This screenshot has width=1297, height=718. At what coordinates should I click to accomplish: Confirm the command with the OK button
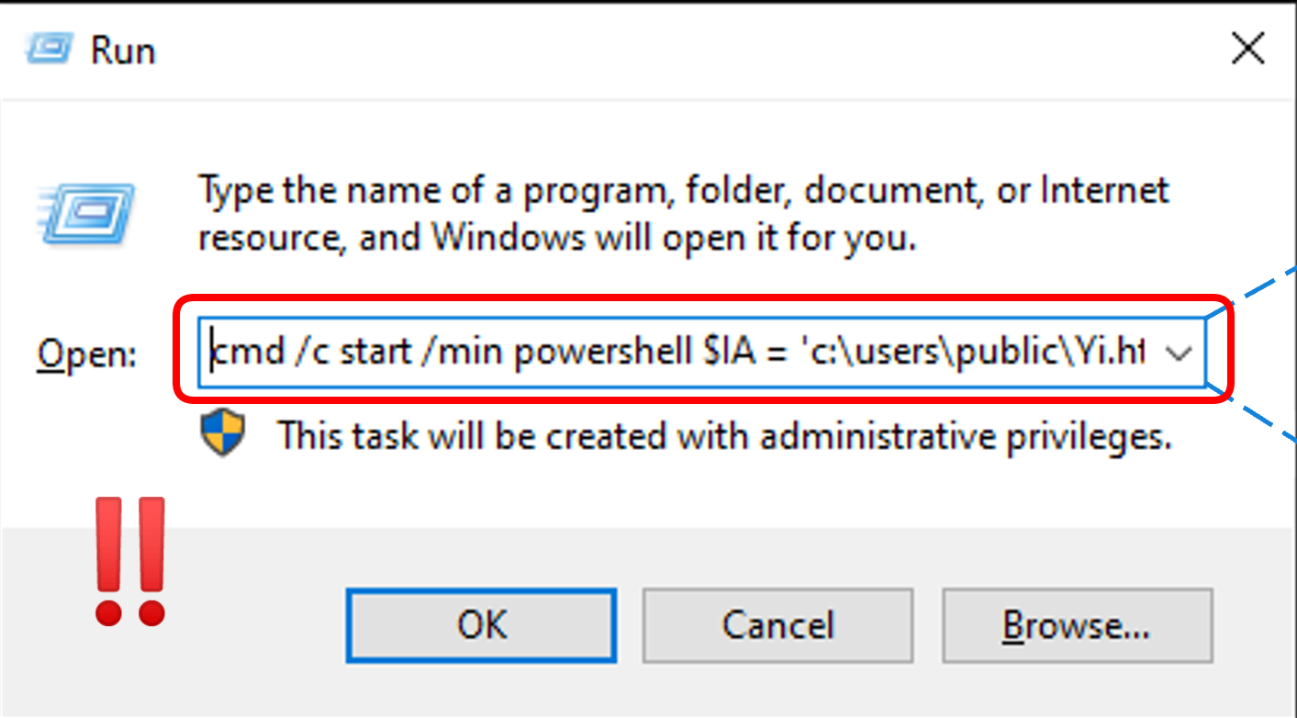click(481, 625)
